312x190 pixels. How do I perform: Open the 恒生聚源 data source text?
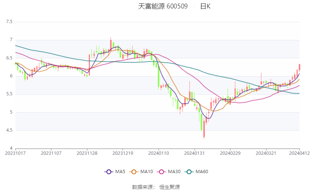click(169, 187)
